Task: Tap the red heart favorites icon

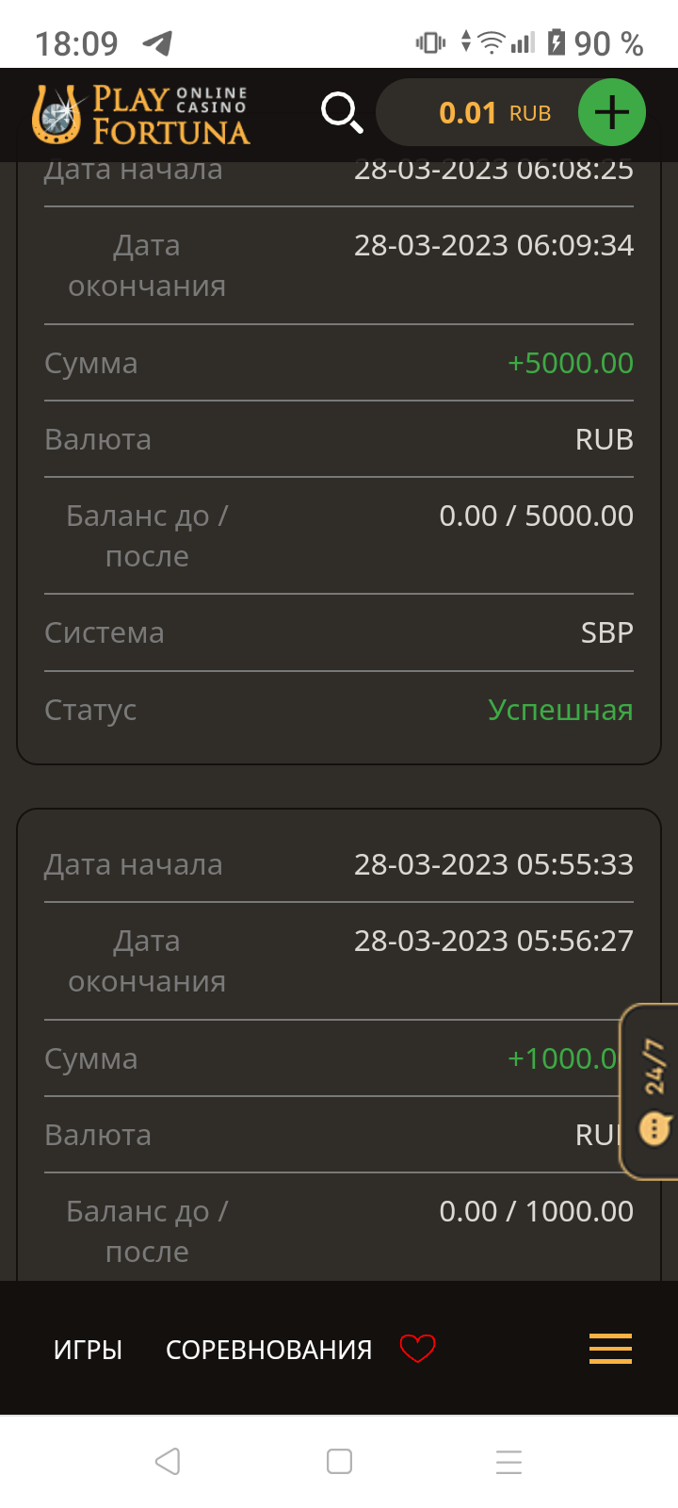Action: (x=417, y=1349)
